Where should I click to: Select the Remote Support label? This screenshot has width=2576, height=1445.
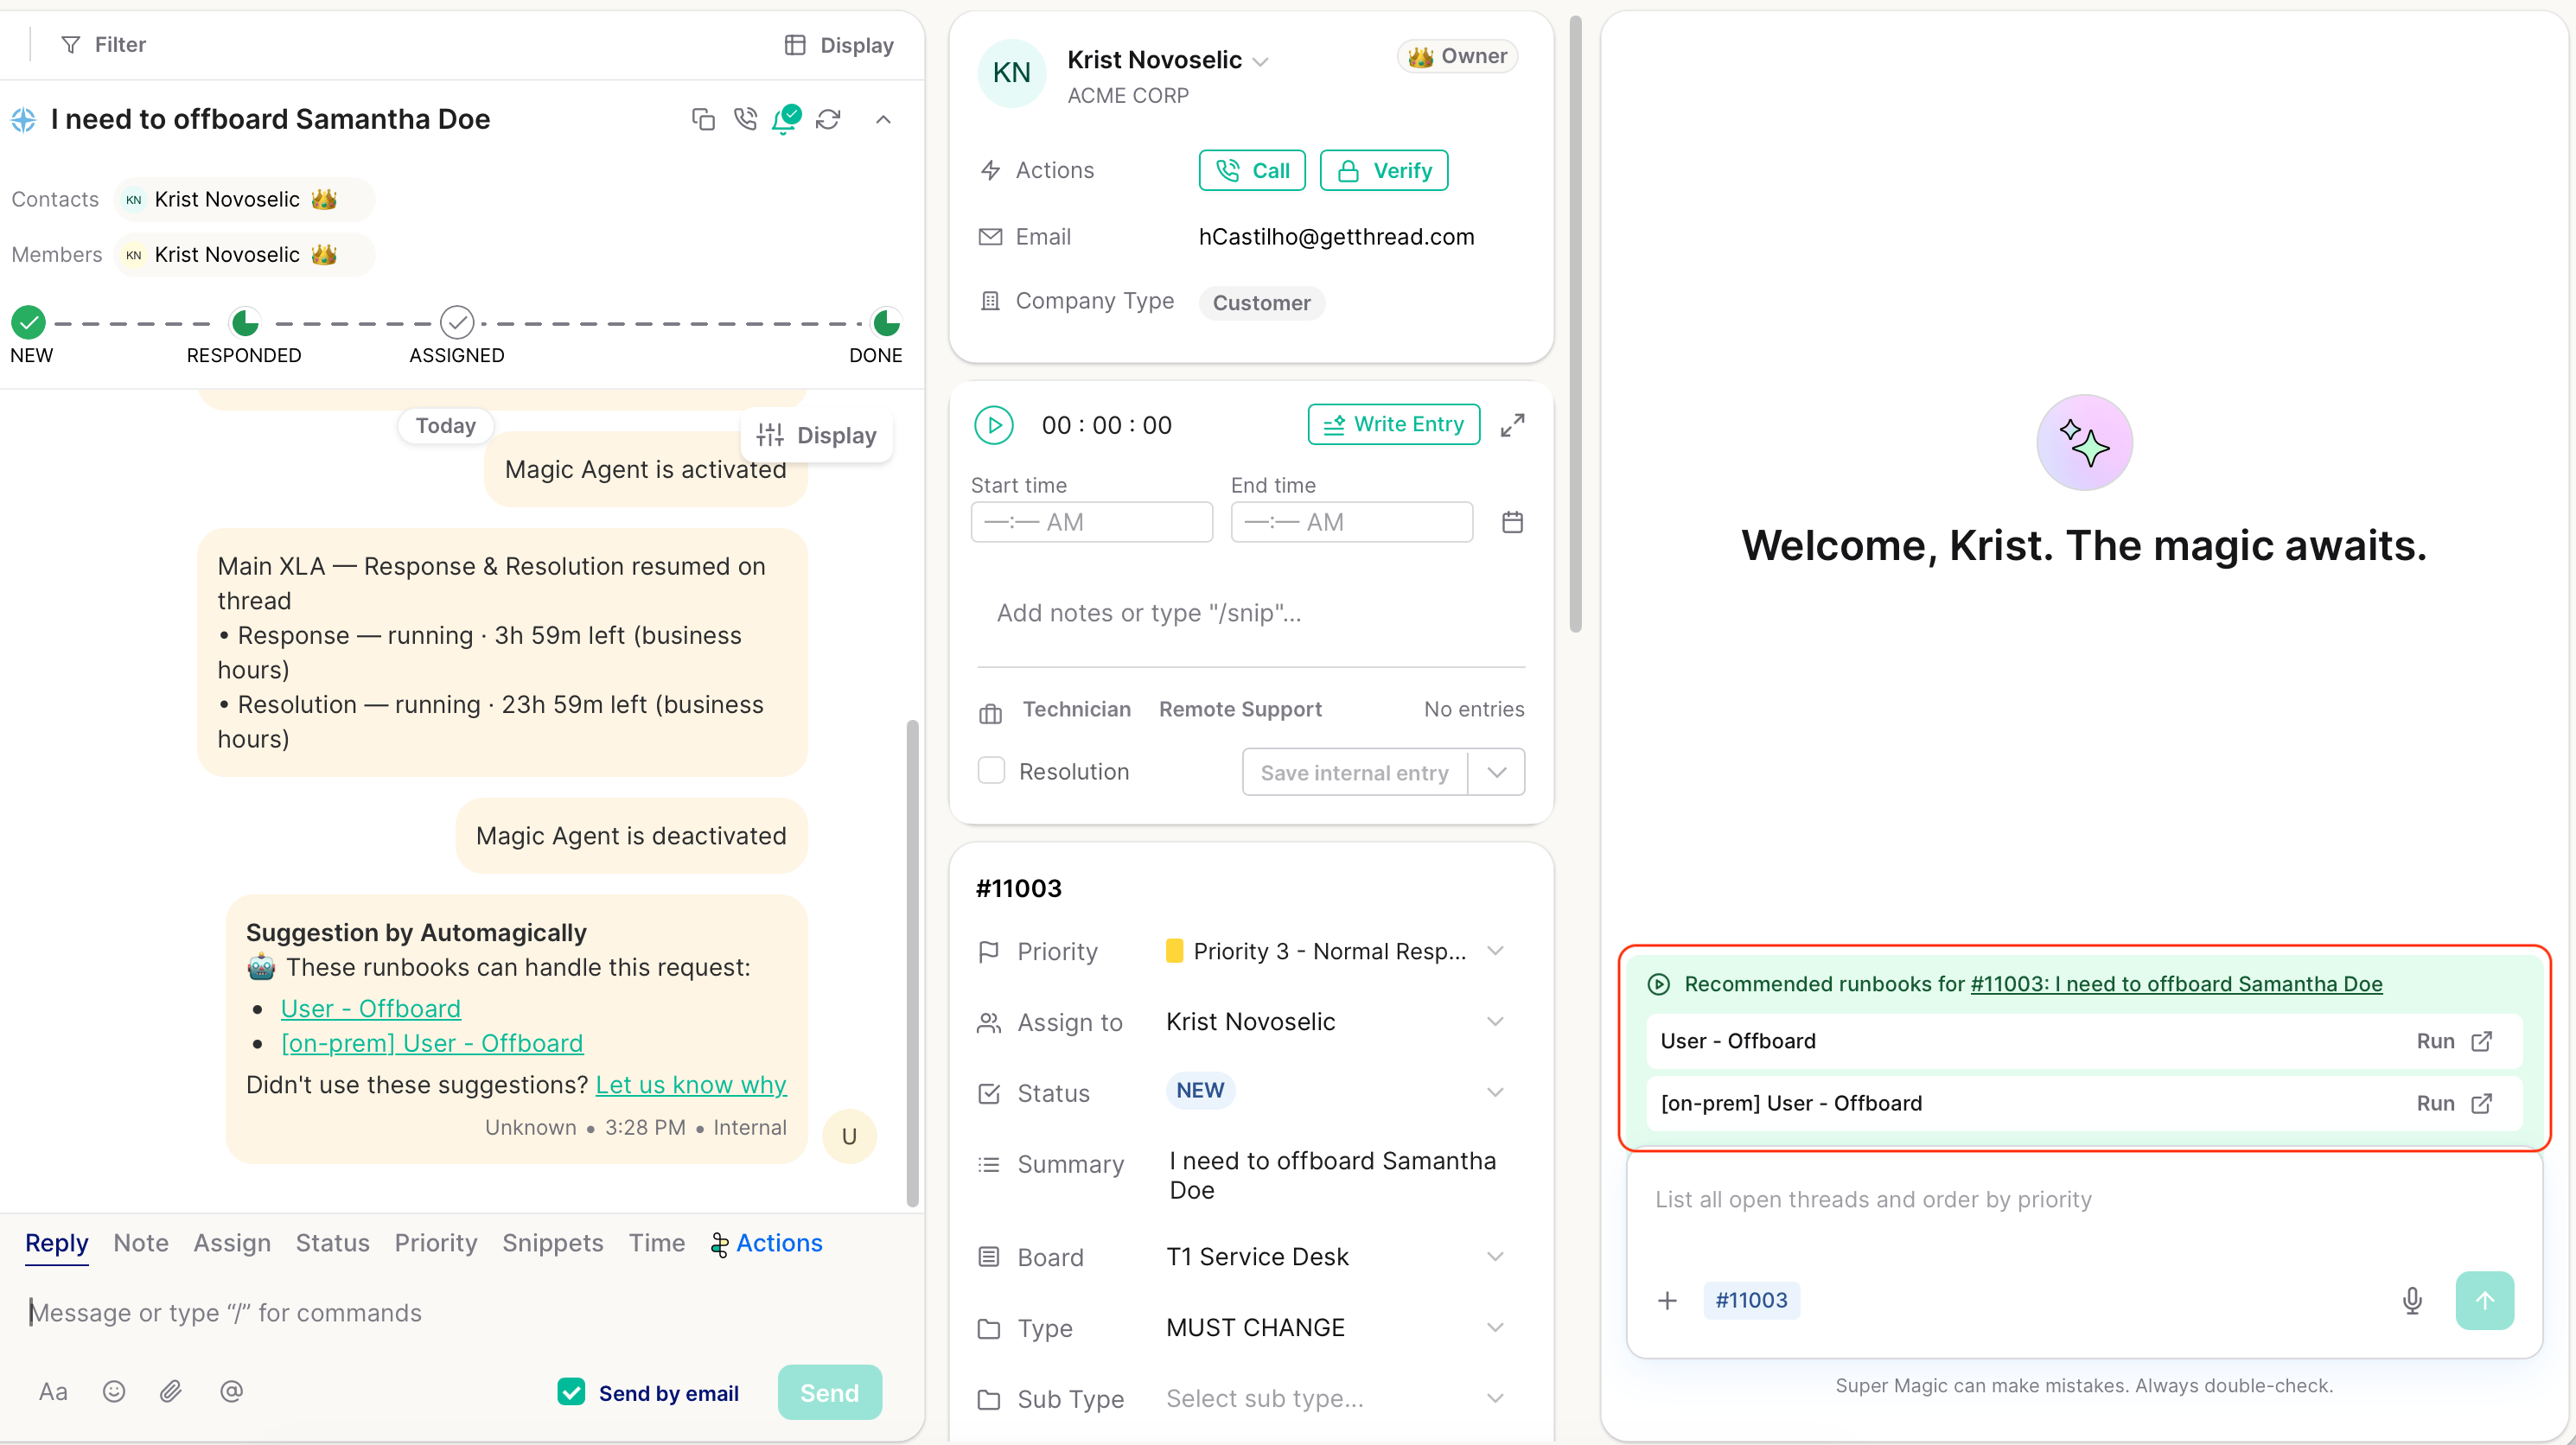[x=1240, y=709]
